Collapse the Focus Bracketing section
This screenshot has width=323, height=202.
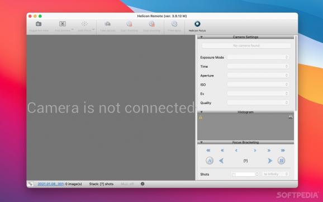[202, 142]
